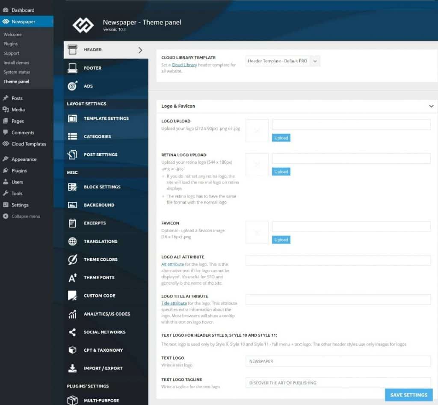The width and height of the screenshot is (438, 405).
Task: Open the Ads settings tab
Action: pyautogui.click(x=106, y=86)
